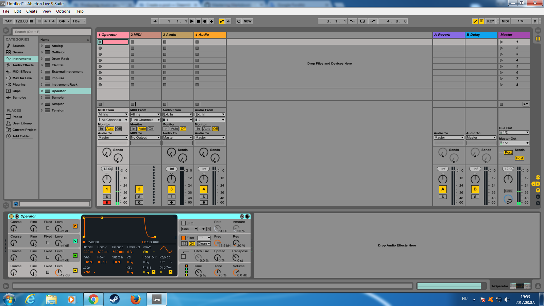Toggle Return A Post send button

pos(508,152)
